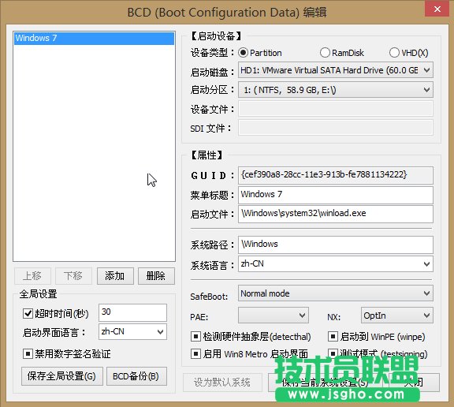Click the 下移 button
Image resolution: width=454 pixels, height=407 pixels.
73,276
